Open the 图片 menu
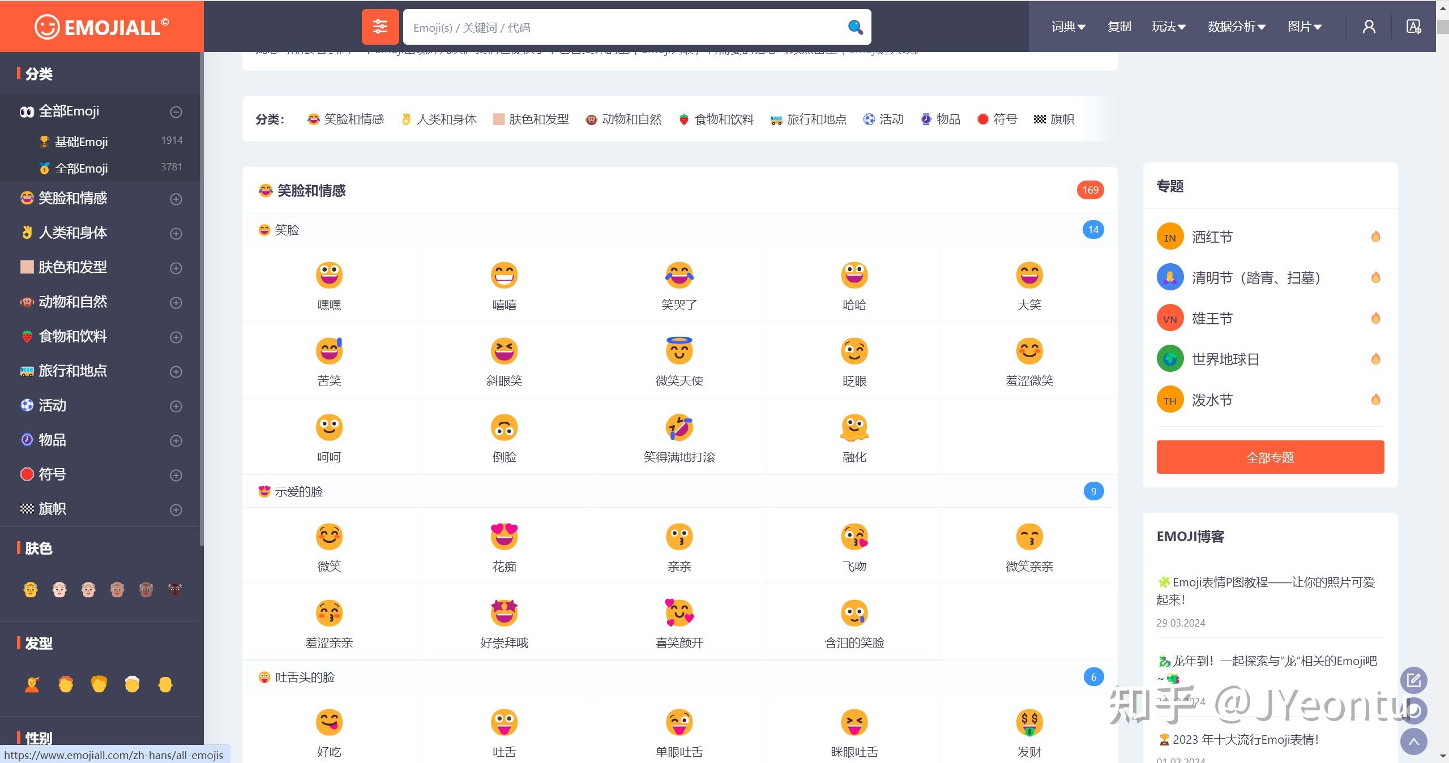This screenshot has width=1449, height=763. (1304, 26)
